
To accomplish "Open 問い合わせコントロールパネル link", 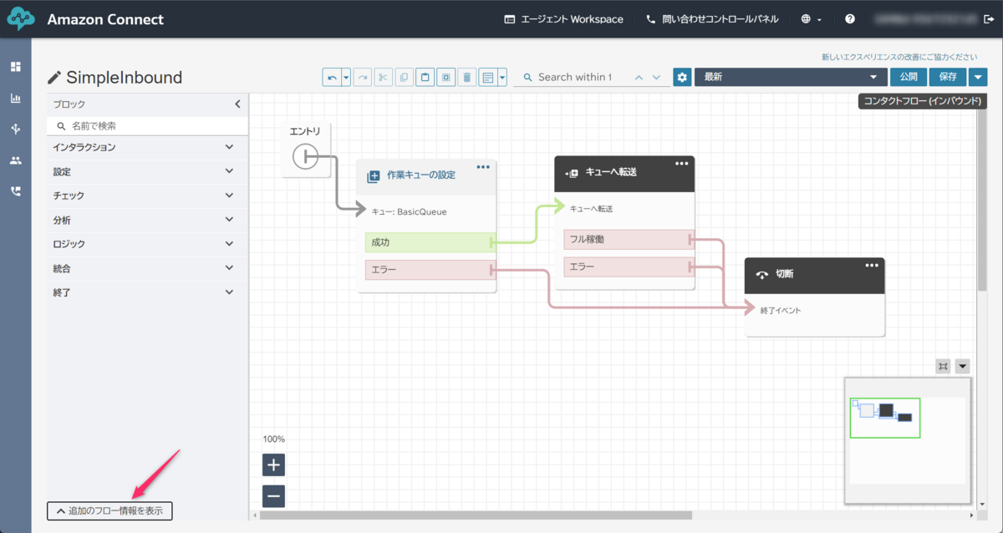I will pos(712,19).
